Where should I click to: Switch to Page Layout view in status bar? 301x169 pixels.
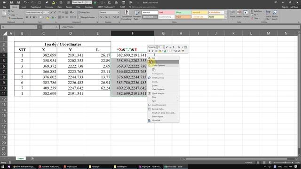click(264, 162)
